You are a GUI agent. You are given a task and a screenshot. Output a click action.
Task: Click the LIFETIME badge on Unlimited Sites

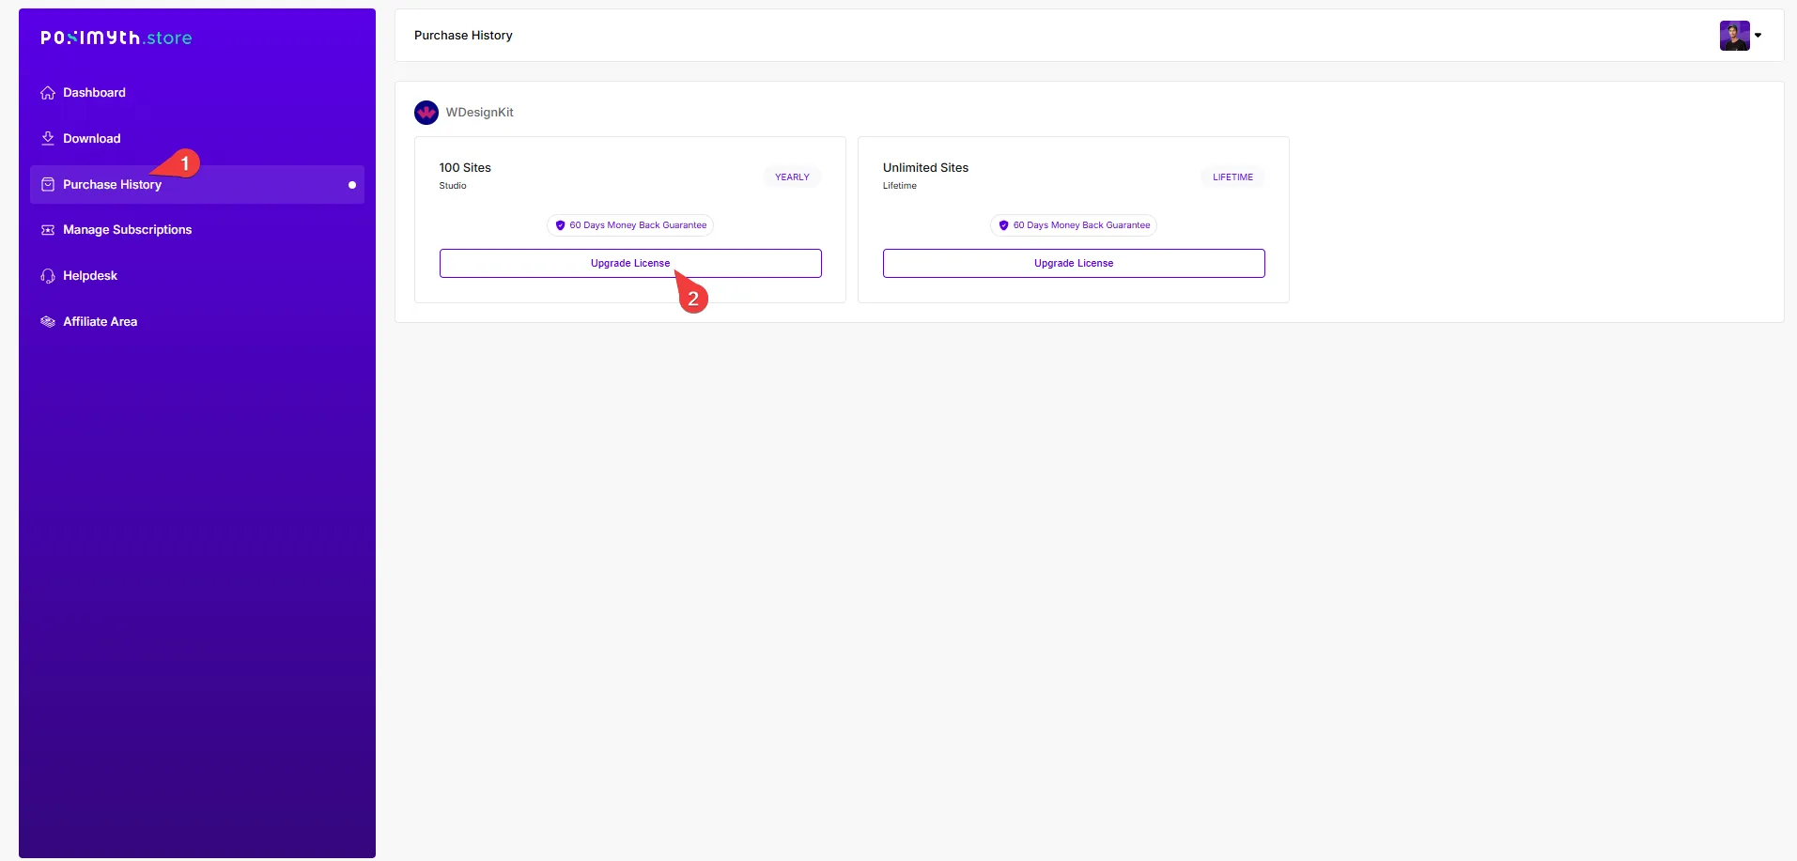[x=1232, y=177]
